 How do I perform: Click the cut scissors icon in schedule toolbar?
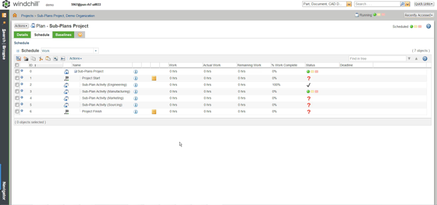(40, 59)
